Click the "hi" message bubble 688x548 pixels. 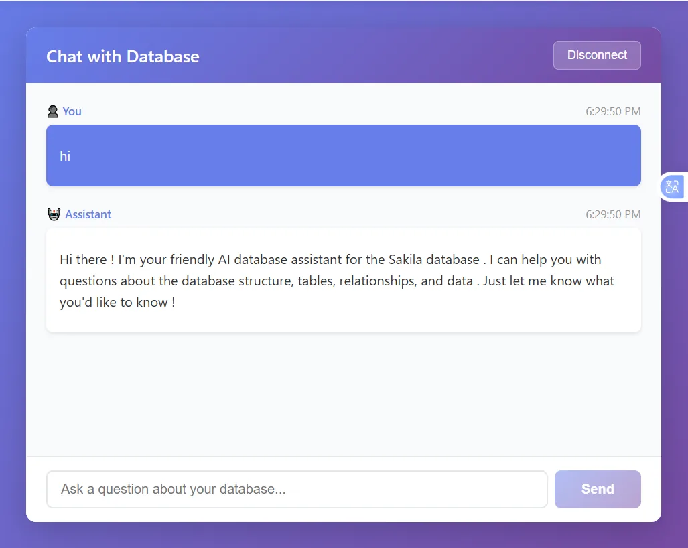pos(344,155)
